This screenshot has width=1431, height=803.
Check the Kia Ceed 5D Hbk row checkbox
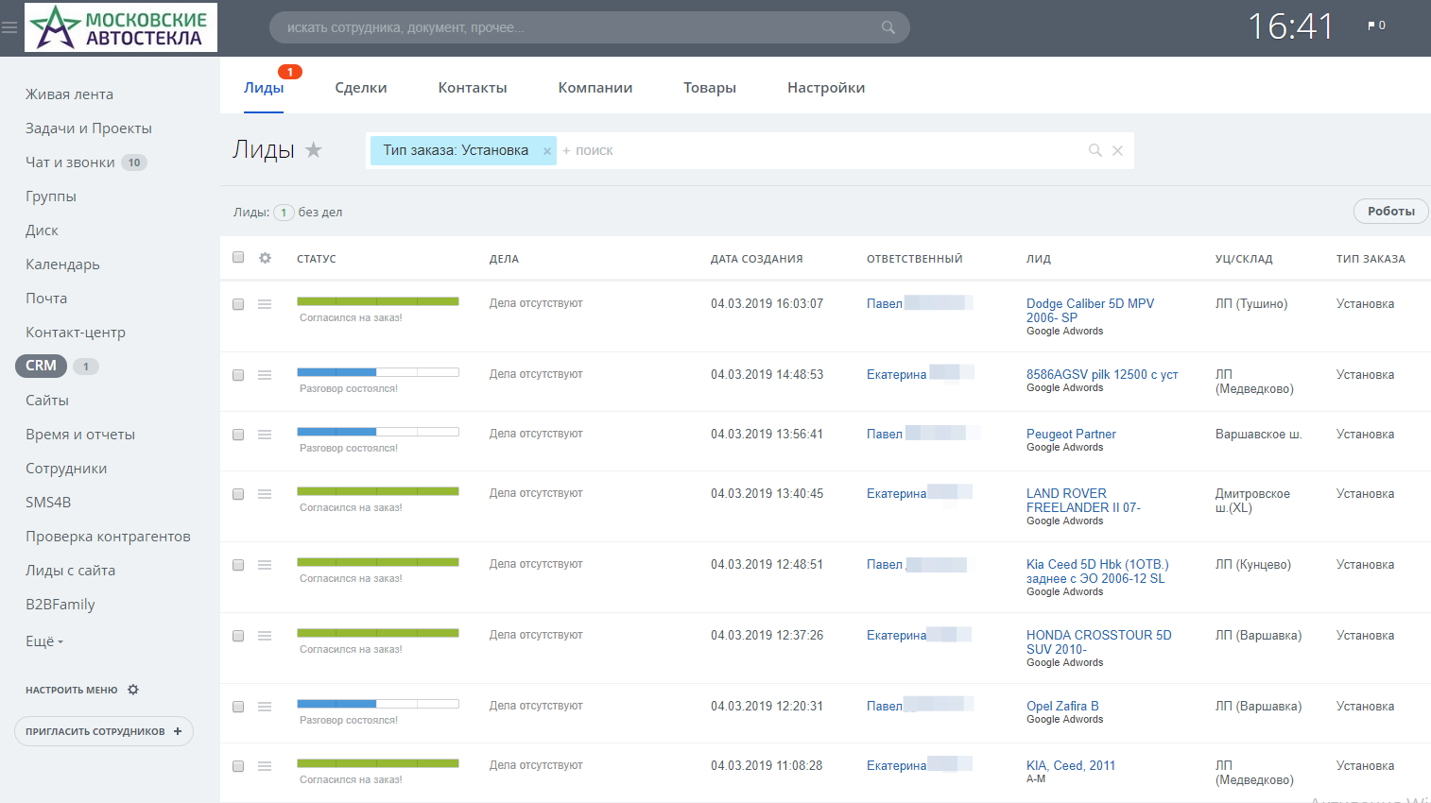238,565
